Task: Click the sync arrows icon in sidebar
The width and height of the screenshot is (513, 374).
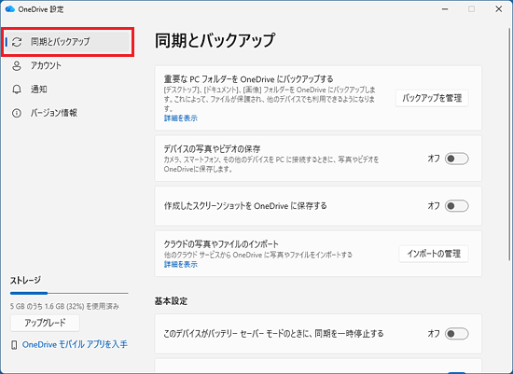Action: tap(17, 42)
